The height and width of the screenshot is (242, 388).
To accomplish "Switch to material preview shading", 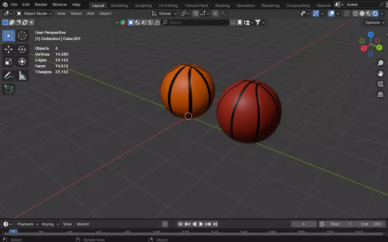I will point(369,13).
